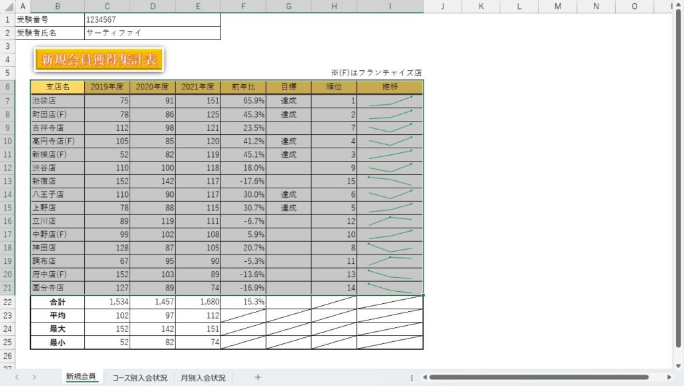Click the tab bar resize dots handle

[411, 377]
